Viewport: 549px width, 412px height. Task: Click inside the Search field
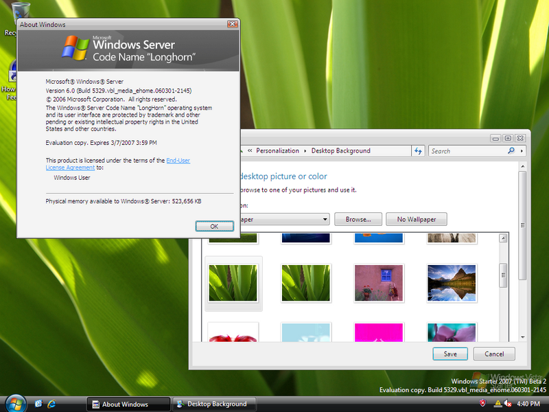(x=468, y=151)
